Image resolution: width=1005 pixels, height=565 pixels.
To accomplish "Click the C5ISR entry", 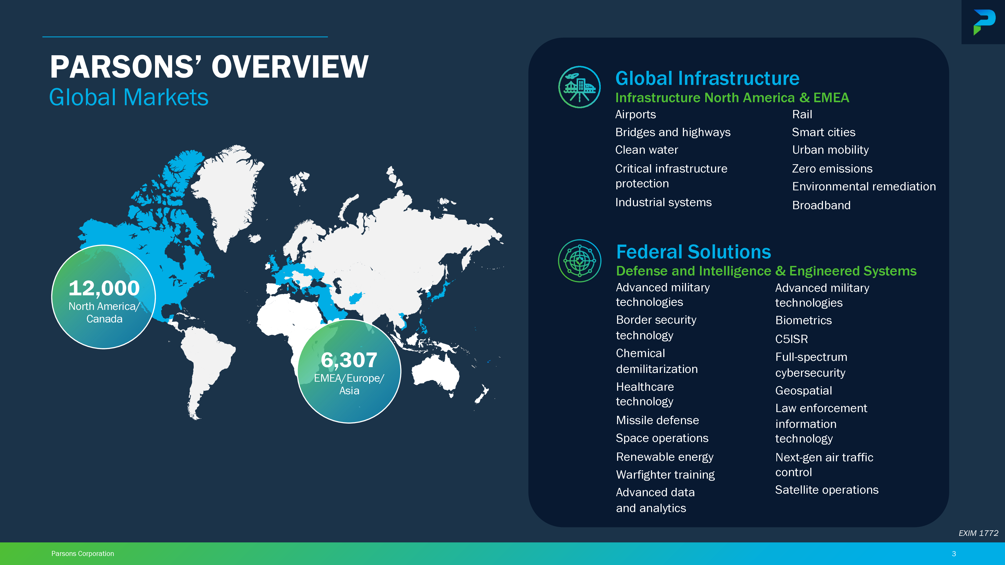I will tap(791, 339).
